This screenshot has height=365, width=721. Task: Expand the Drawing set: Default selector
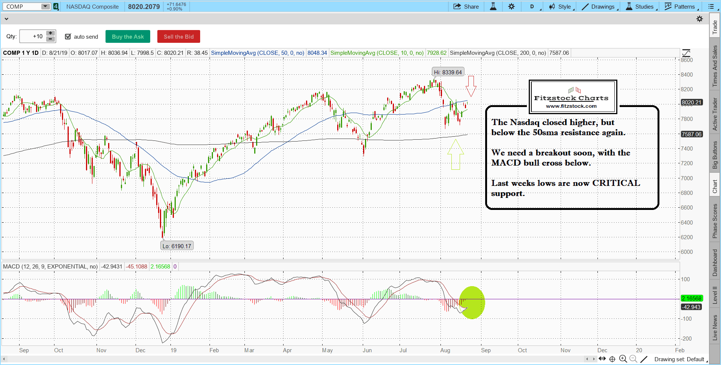tap(681, 359)
